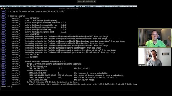Open the Shell menu
This screenshot has height=96, width=172.
pyautogui.click(x=10, y=6)
